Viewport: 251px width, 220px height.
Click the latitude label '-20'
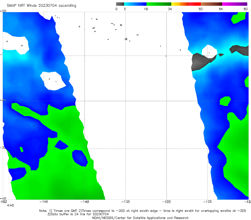click(x=3, y=11)
